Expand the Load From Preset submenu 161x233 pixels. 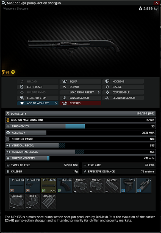coord(80,92)
